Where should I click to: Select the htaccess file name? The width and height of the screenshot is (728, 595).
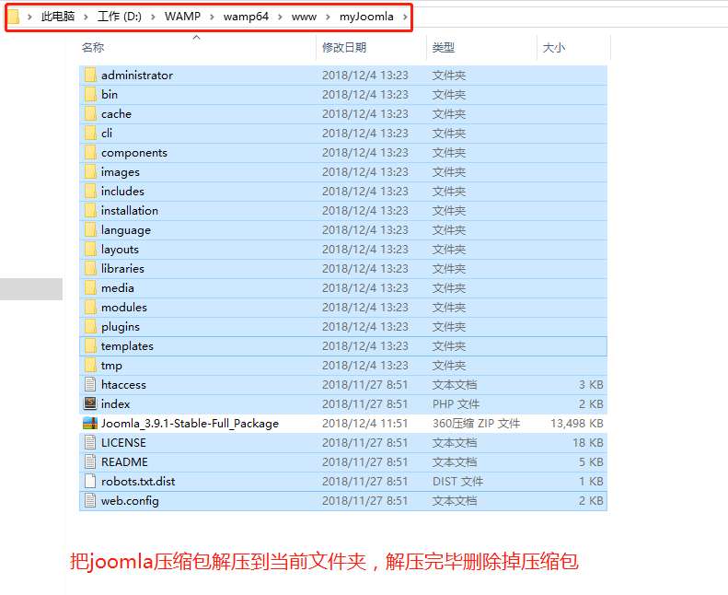coord(123,385)
